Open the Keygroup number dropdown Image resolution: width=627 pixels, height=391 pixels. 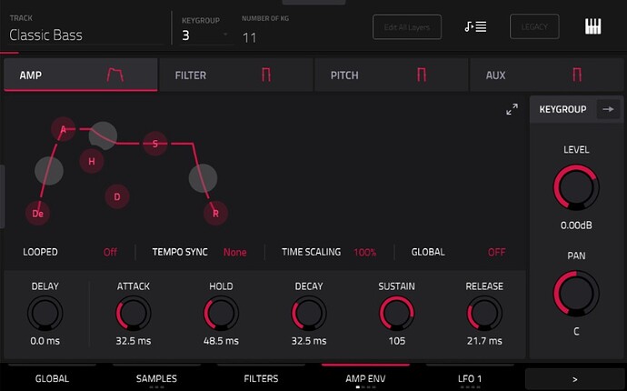(206, 35)
